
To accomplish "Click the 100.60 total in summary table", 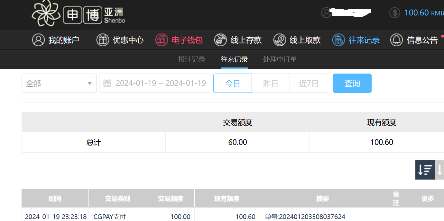I will click(x=382, y=142).
